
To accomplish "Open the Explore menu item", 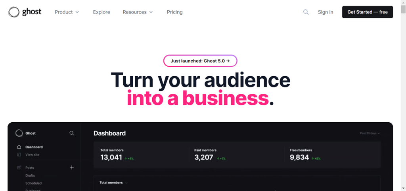I will click(x=101, y=12).
